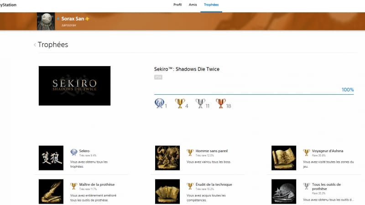Click gold icon beside Voyageur d'Ashina

pyautogui.click(x=307, y=152)
